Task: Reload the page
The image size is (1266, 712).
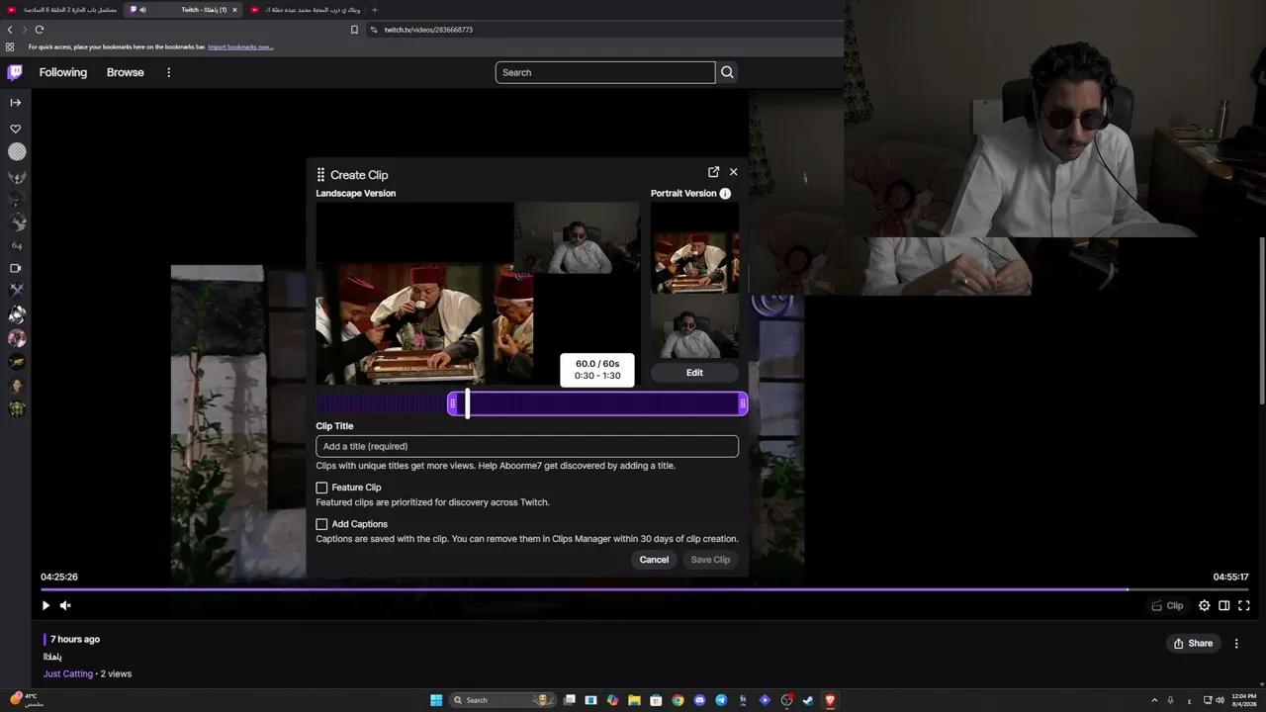Action: [x=40, y=30]
